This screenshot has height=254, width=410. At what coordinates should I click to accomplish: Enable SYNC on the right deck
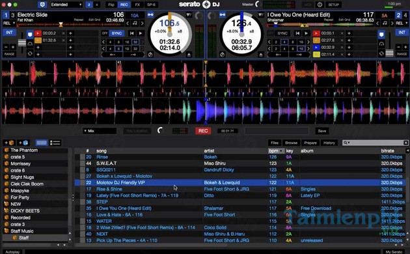pyautogui.click(x=282, y=33)
